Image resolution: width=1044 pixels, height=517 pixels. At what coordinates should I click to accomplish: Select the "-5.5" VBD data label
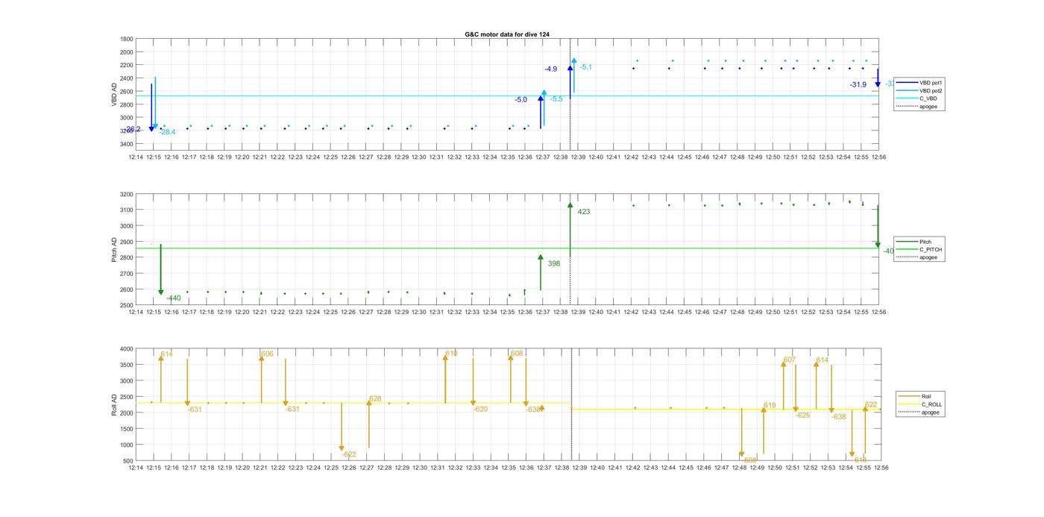click(x=556, y=98)
